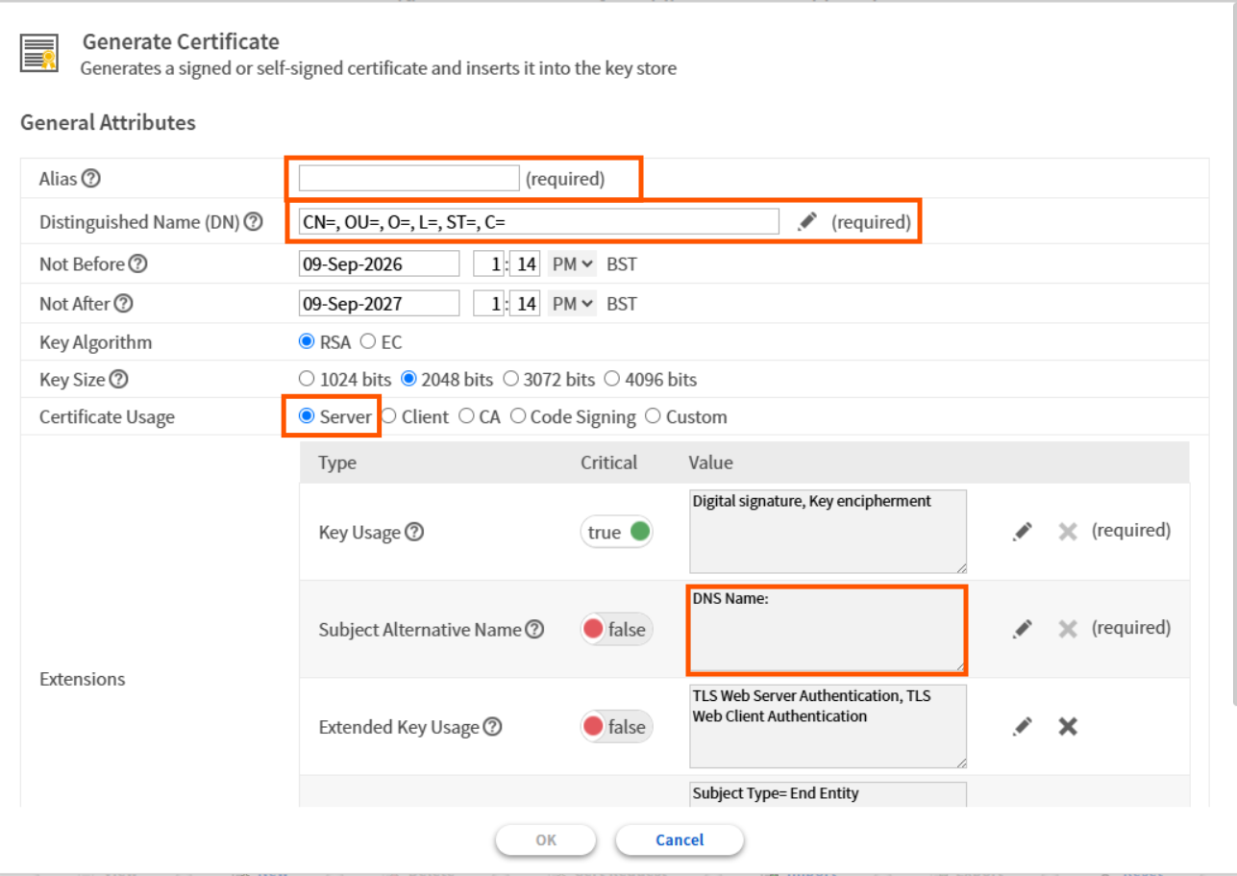Click the greyed remove icon for Subject Alternative Name
This screenshot has height=876, width=1237.
click(x=1067, y=629)
